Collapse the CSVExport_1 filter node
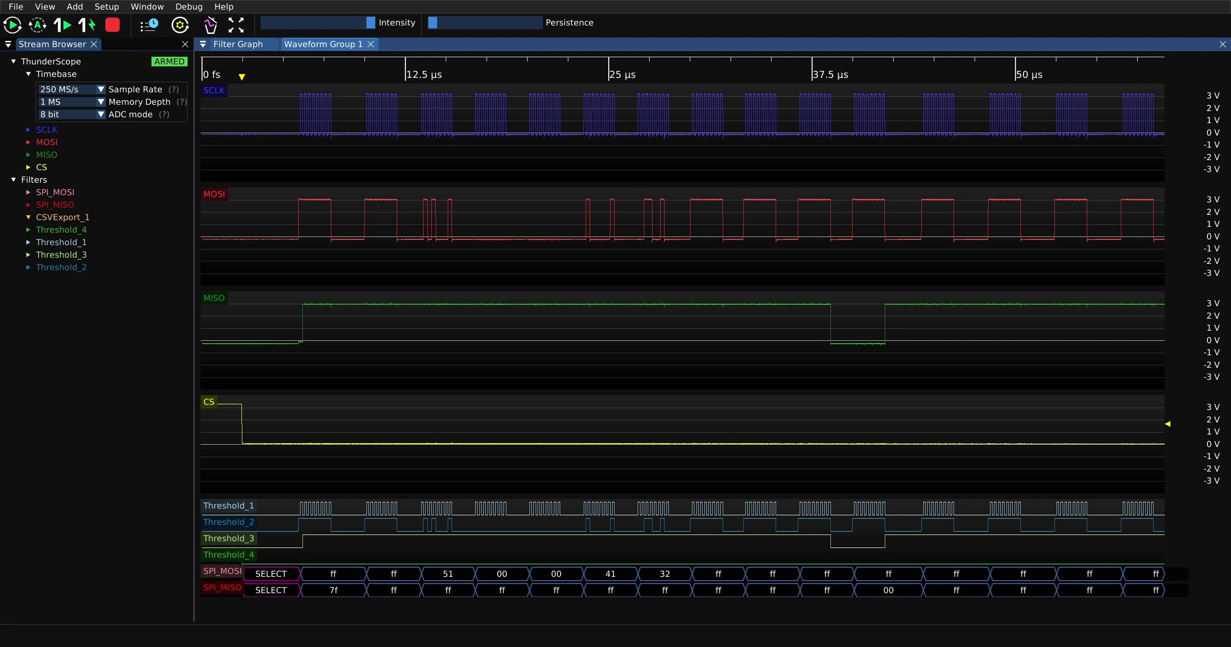The image size is (1231, 647). (x=28, y=217)
